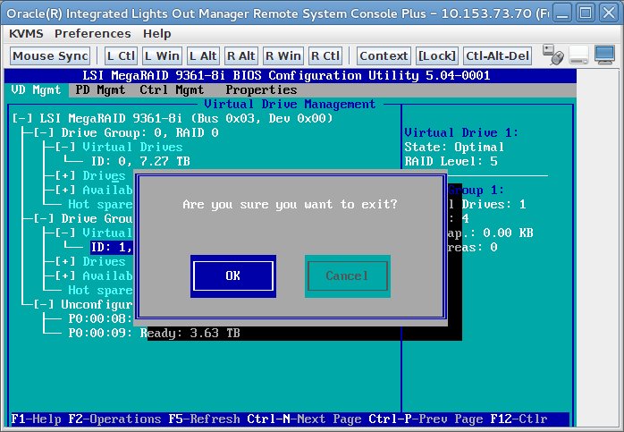The image size is (624, 432).
Task: Click Cancel in the exit dialog
Action: point(348,275)
